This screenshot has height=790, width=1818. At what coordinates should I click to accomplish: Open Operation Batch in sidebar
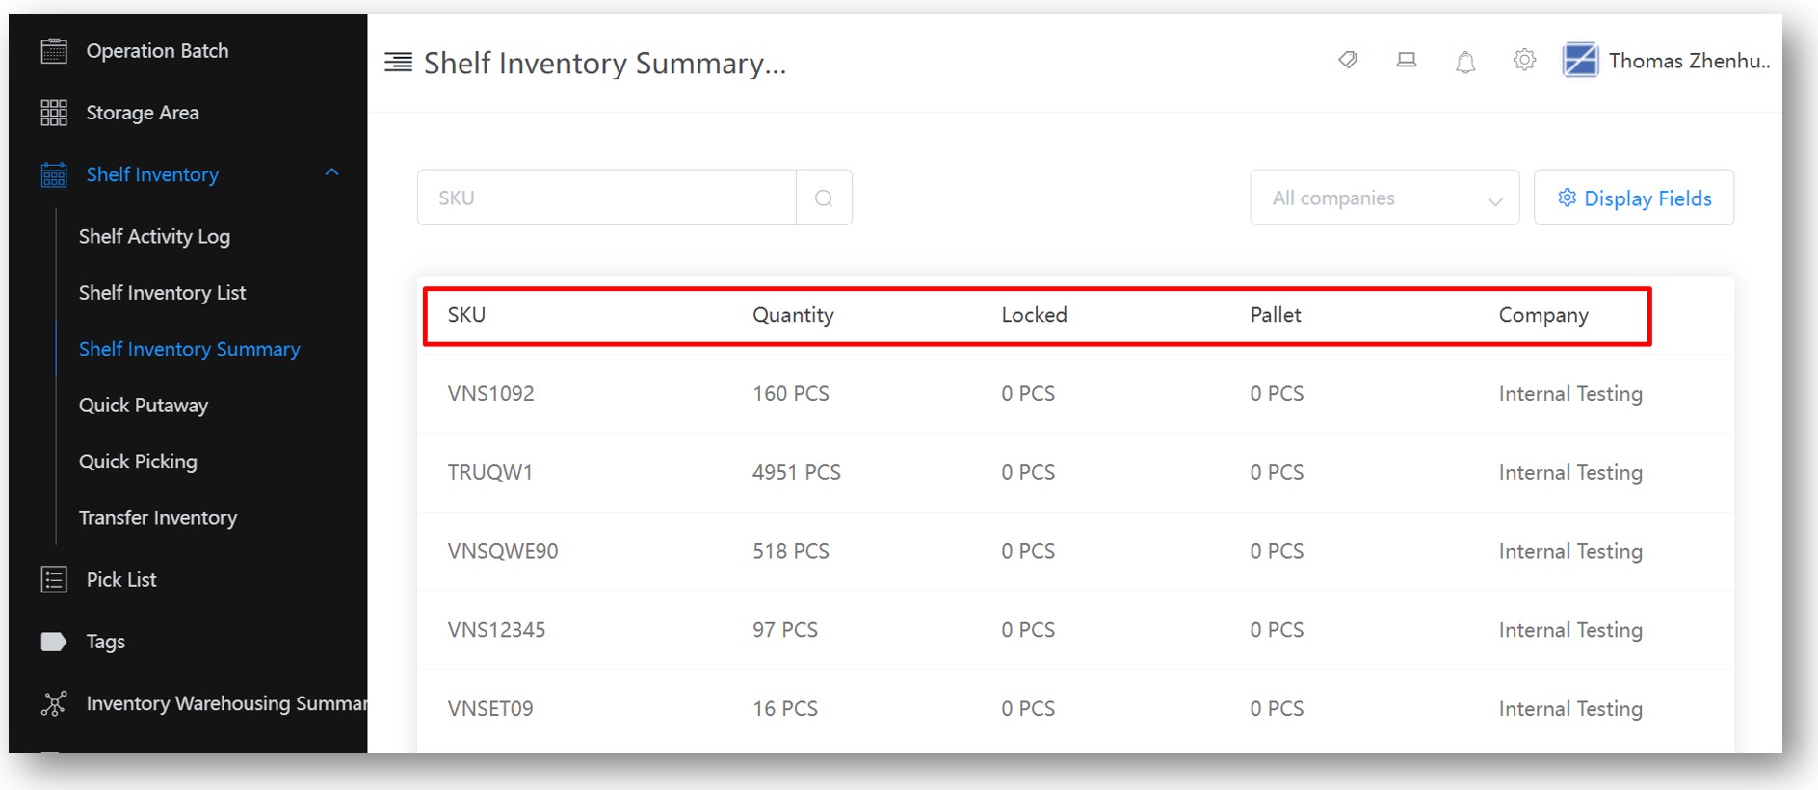click(x=157, y=51)
